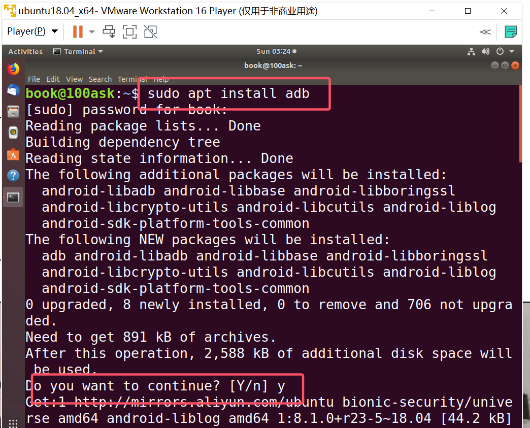530x428 pixels.
Task: Click the terminal's orange scrollbar thumb
Action: (520, 124)
